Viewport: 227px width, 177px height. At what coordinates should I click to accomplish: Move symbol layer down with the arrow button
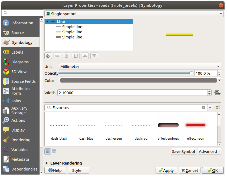[x=94, y=56]
